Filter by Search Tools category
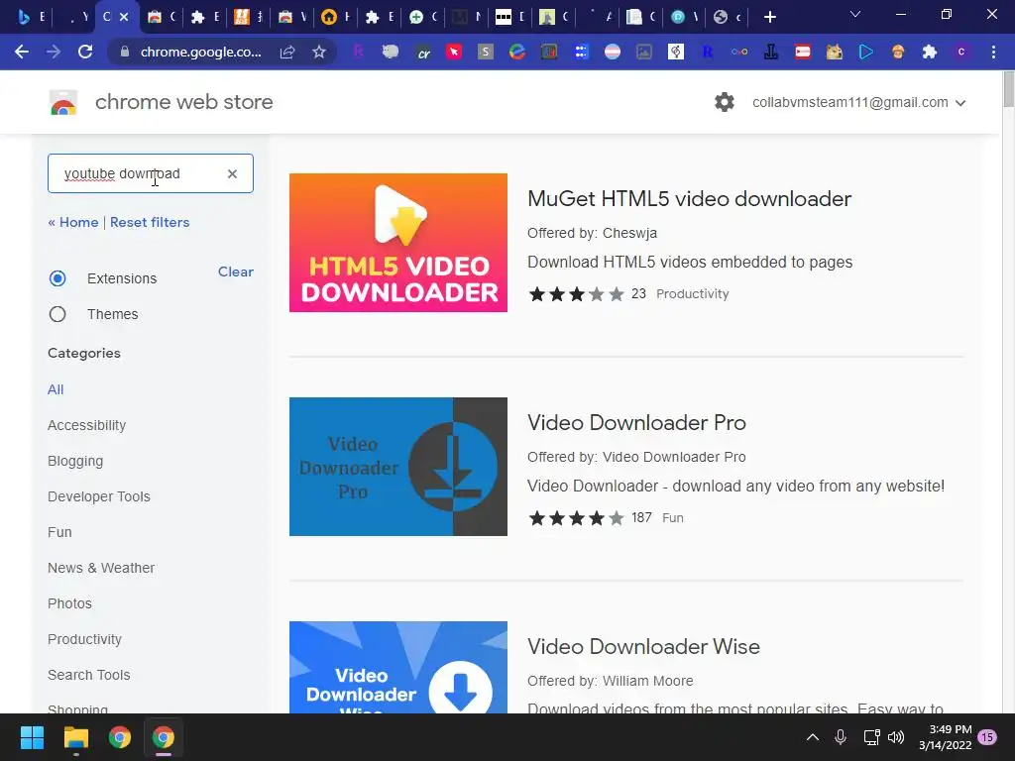The height and width of the screenshot is (761, 1015). pos(88,674)
